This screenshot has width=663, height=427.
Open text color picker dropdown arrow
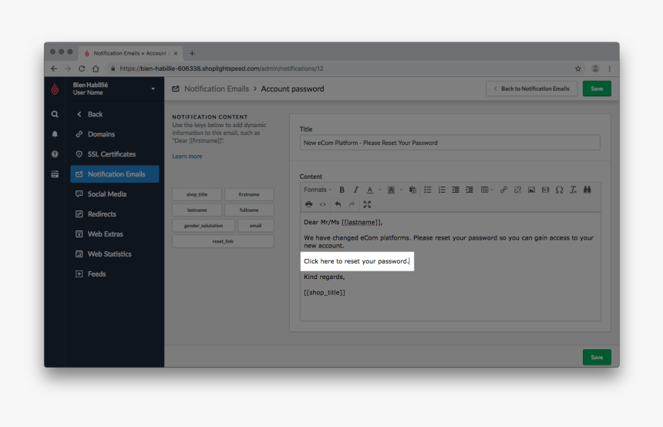point(379,190)
